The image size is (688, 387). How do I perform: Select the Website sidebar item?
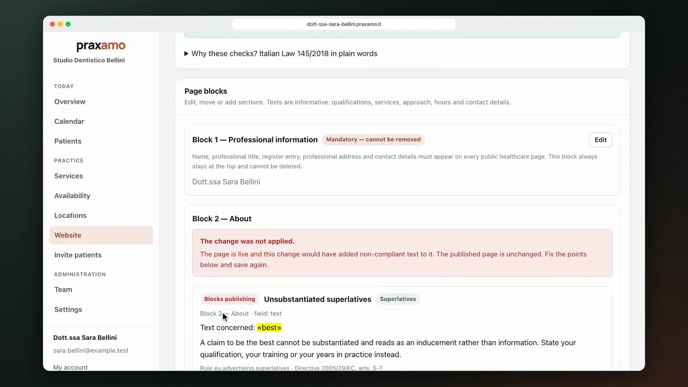[x=101, y=235]
